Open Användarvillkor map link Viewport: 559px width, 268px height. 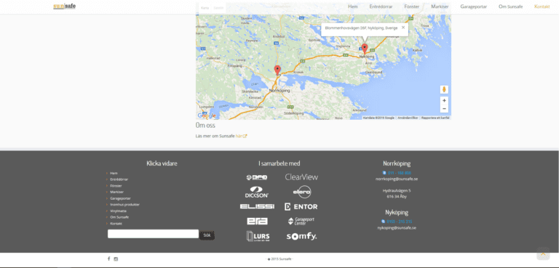[x=408, y=118]
